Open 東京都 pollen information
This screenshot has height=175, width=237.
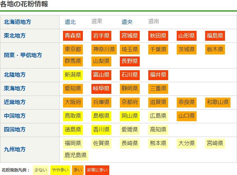[x=73, y=49]
